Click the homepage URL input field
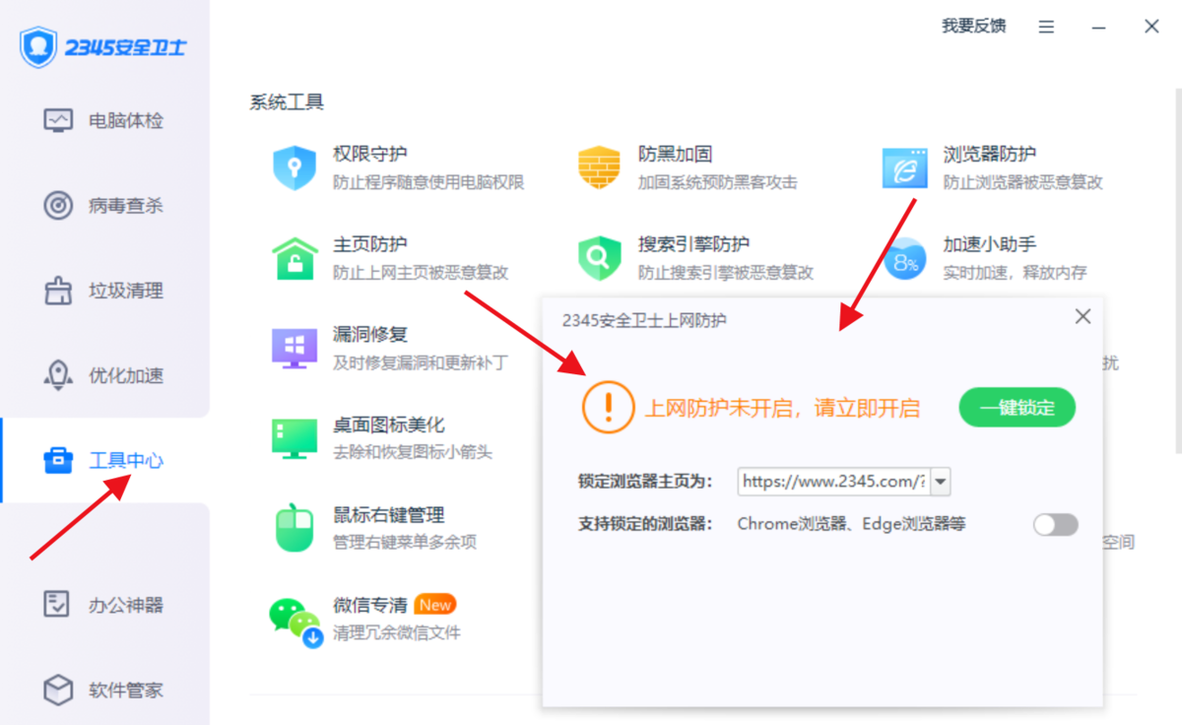1182x725 pixels. pos(833,482)
